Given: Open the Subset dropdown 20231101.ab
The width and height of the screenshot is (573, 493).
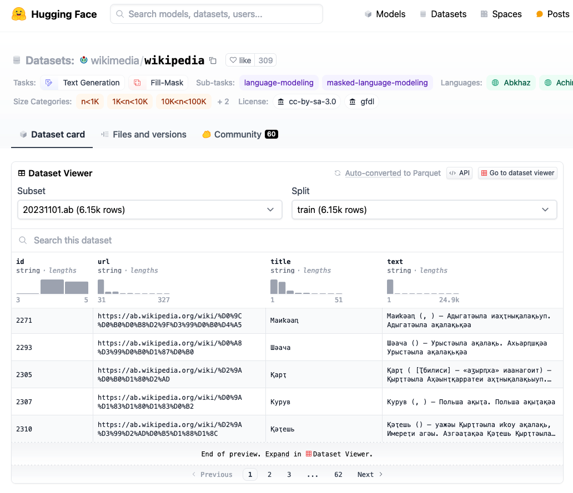Looking at the screenshot, I should (150, 210).
